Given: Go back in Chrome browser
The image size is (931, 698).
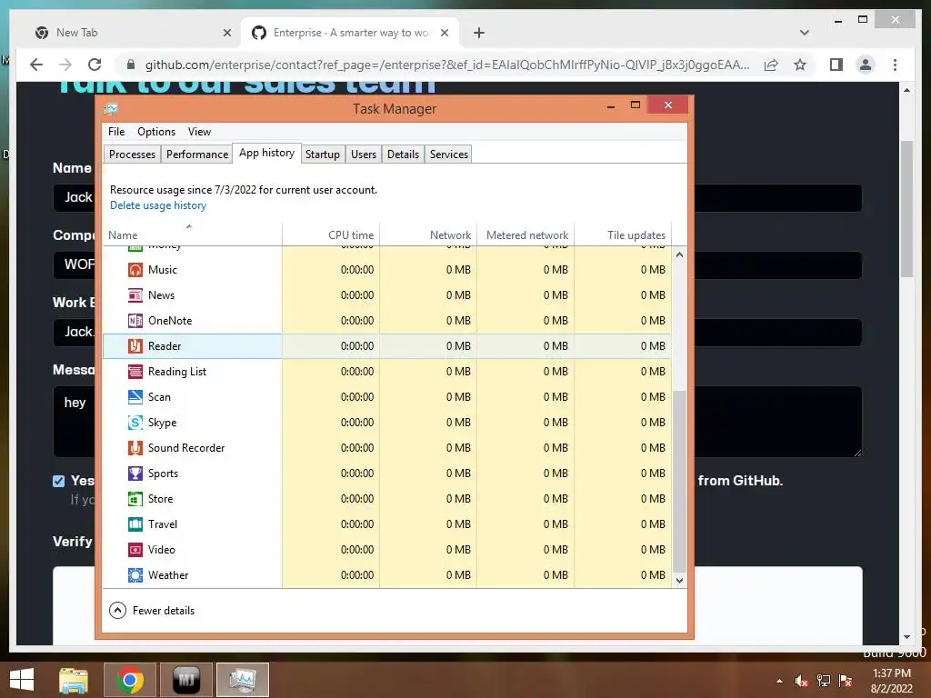Looking at the screenshot, I should [36, 65].
